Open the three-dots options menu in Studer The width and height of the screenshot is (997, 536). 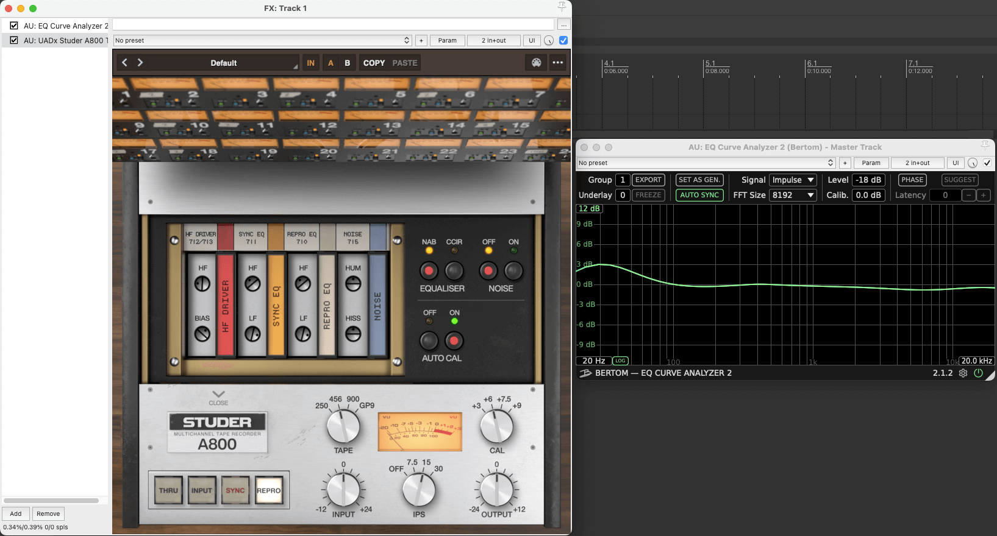557,63
